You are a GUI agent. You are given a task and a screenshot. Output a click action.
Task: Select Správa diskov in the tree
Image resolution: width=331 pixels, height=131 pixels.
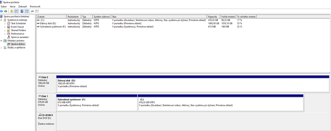pyautogui.click(x=18, y=44)
